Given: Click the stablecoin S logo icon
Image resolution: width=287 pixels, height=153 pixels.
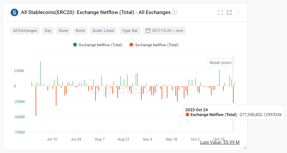Looking at the screenshot, I should pyautogui.click(x=14, y=12).
